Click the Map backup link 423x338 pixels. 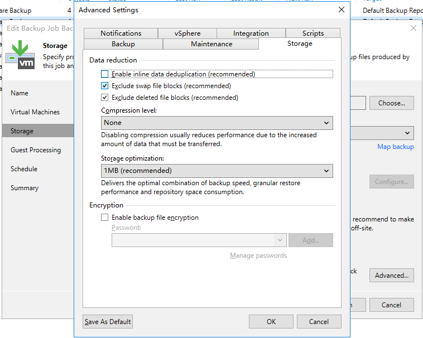(x=395, y=147)
